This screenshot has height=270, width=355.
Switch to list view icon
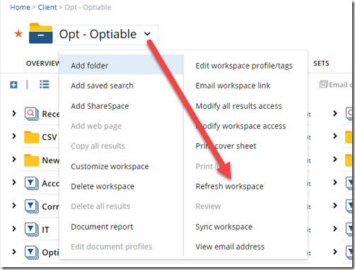click(x=45, y=84)
